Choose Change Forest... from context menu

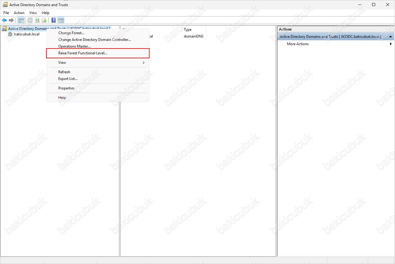[x=98, y=33]
